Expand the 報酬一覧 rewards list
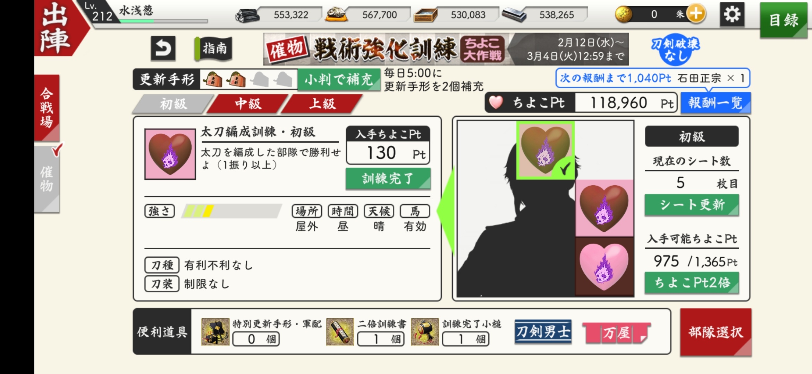 click(716, 103)
